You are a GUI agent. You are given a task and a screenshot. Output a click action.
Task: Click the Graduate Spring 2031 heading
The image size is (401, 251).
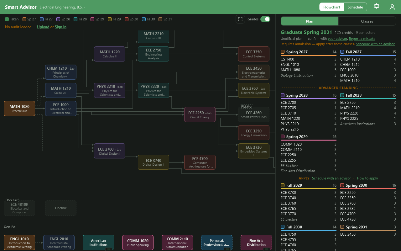click(x=306, y=32)
